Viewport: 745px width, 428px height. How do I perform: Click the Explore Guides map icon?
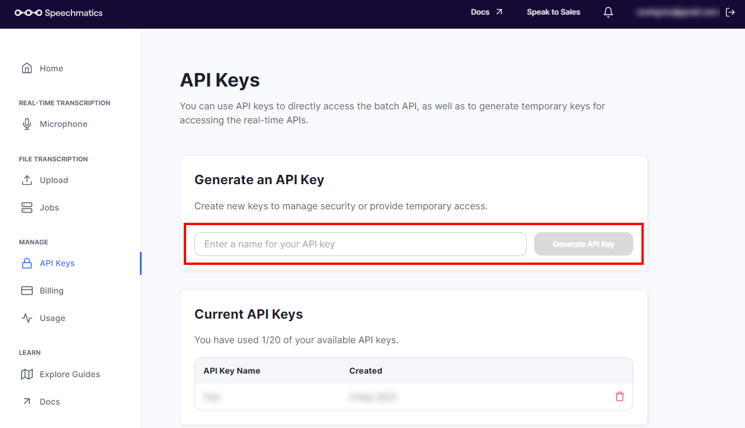coord(27,374)
